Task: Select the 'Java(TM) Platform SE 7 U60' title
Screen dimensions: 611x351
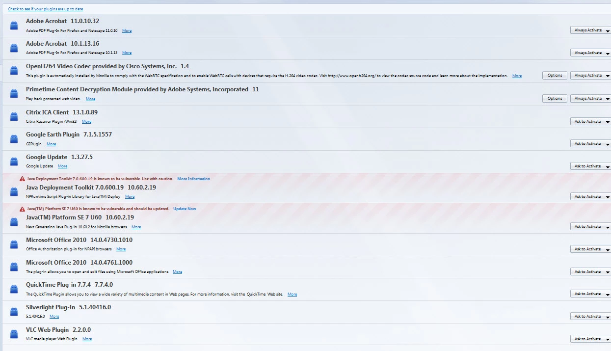Action: point(64,217)
